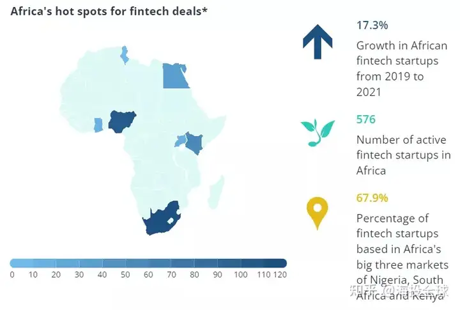The width and height of the screenshot is (460, 310).
Task: Select Ghana on the map
Action: pyautogui.click(x=98, y=125)
